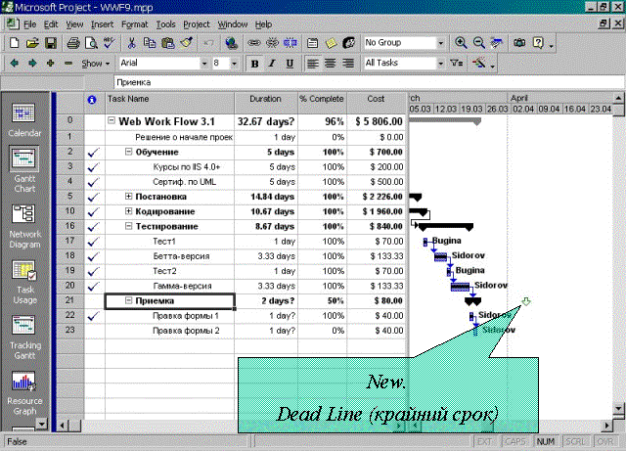Open the font size 8 dropdown
626x451 pixels.
tap(235, 64)
